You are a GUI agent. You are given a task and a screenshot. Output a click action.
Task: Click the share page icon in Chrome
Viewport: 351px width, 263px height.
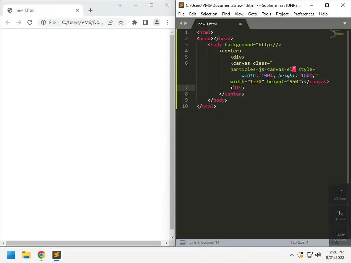pos(110,22)
